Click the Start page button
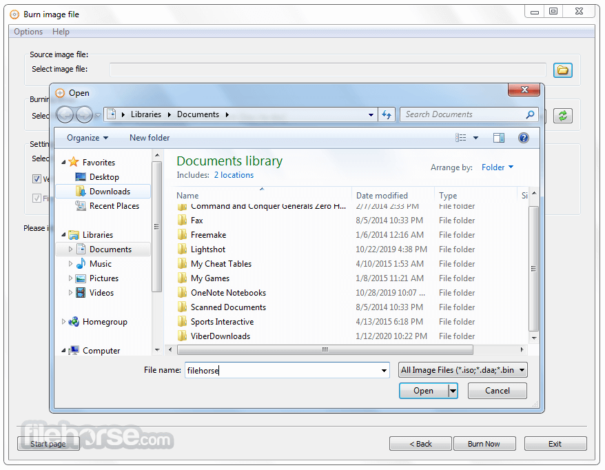This screenshot has width=605, height=470. pyautogui.click(x=48, y=444)
